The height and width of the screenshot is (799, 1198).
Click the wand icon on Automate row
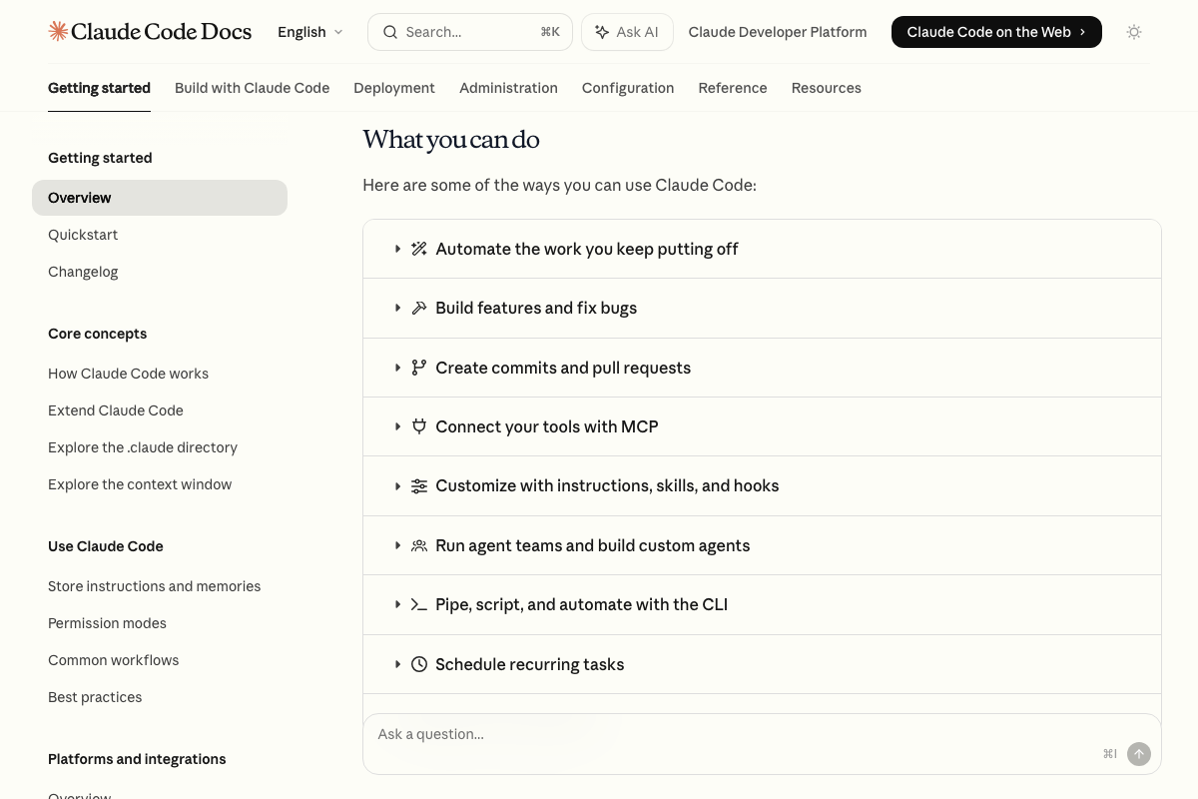coord(419,249)
